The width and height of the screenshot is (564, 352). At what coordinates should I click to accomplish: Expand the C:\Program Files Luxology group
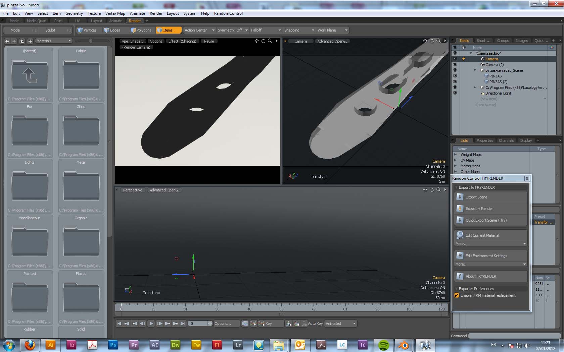click(x=475, y=87)
